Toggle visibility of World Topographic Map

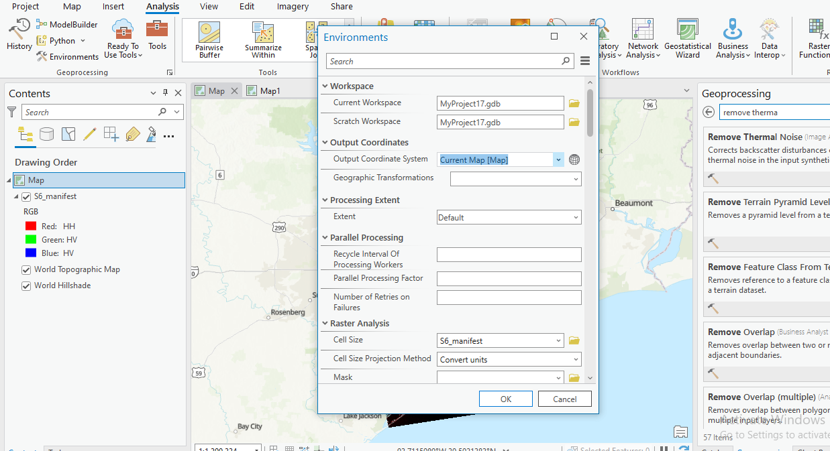25,269
